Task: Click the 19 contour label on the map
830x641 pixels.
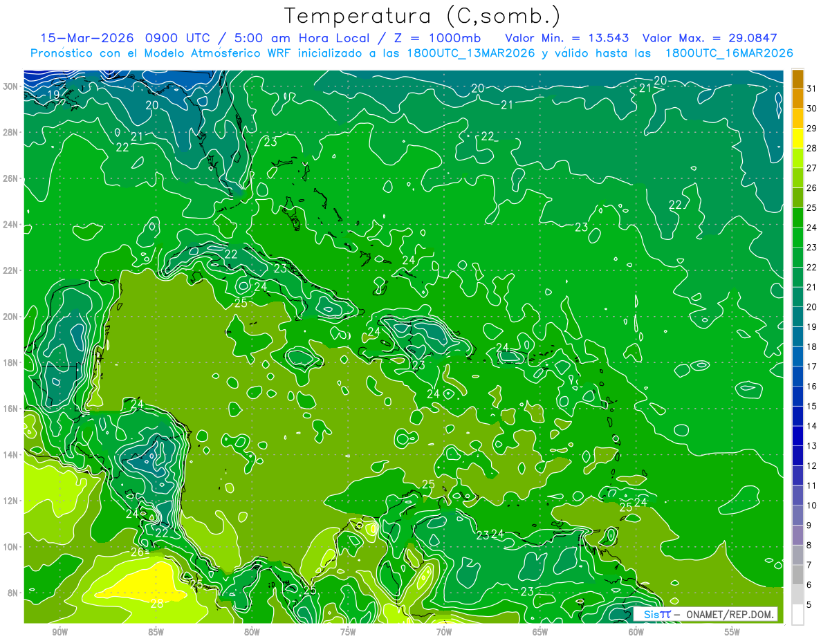Action: [53, 95]
